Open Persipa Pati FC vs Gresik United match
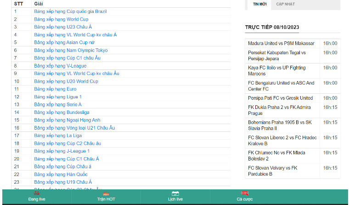349x205 pixels. (280, 98)
